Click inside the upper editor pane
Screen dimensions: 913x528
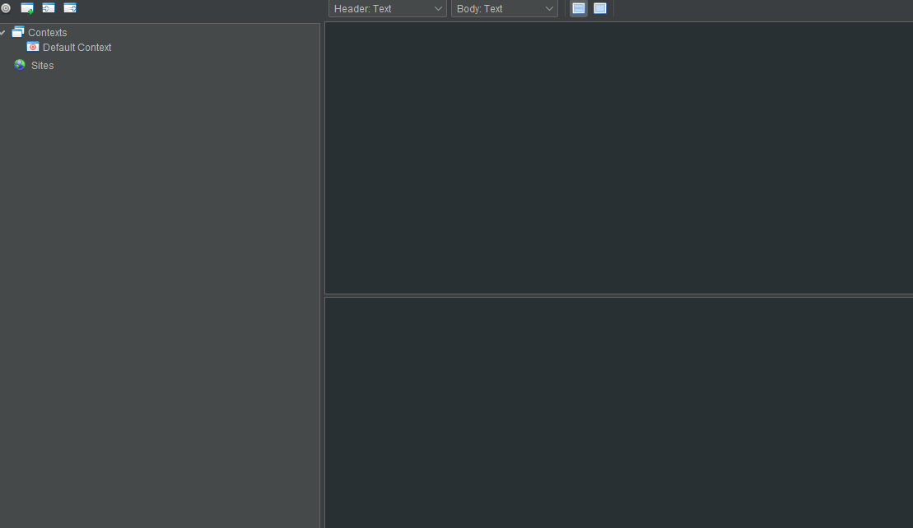point(617,156)
